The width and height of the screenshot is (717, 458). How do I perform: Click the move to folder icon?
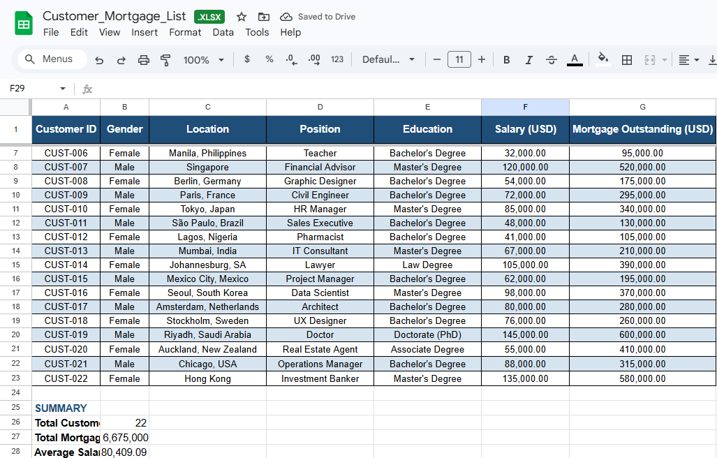[x=264, y=17]
